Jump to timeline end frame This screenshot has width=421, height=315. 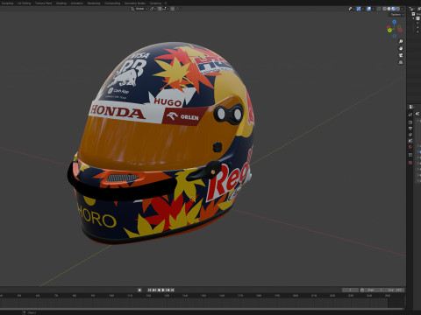pos(173,290)
